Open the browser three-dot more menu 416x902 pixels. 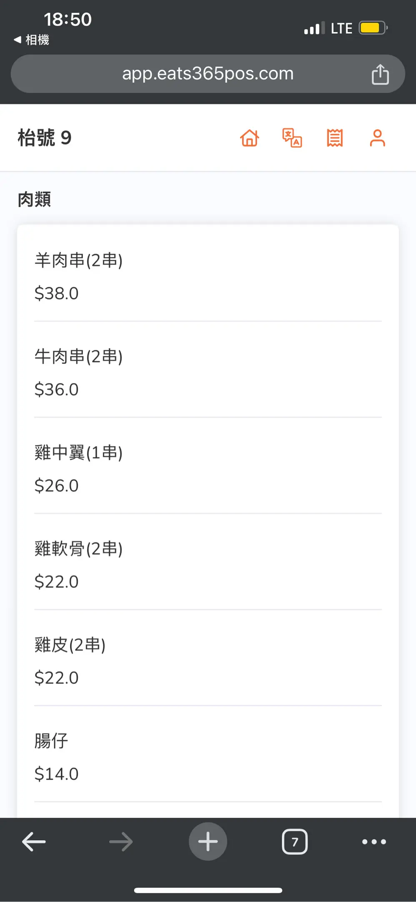click(374, 841)
